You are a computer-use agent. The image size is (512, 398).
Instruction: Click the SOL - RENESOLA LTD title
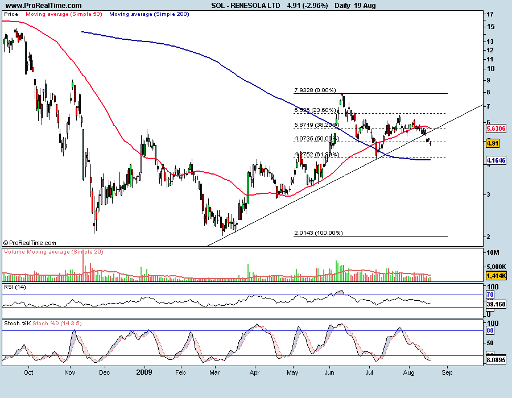tap(246, 6)
